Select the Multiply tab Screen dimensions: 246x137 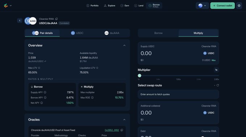(198, 33)
